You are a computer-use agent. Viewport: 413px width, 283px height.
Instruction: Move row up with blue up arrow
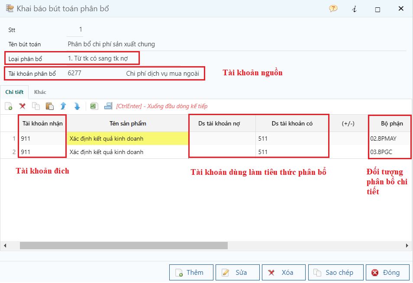[63, 106]
